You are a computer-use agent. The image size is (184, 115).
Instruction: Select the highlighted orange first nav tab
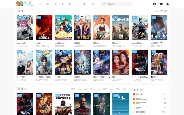[x=40, y=4]
